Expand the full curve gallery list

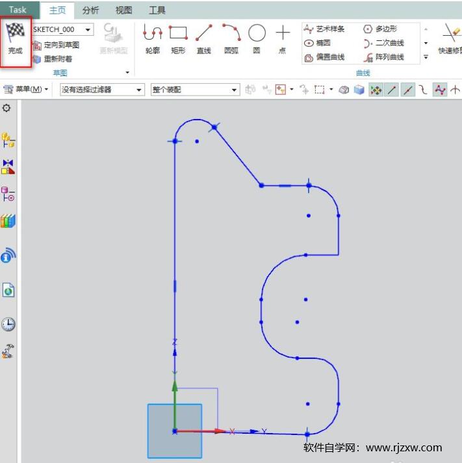[x=426, y=57]
